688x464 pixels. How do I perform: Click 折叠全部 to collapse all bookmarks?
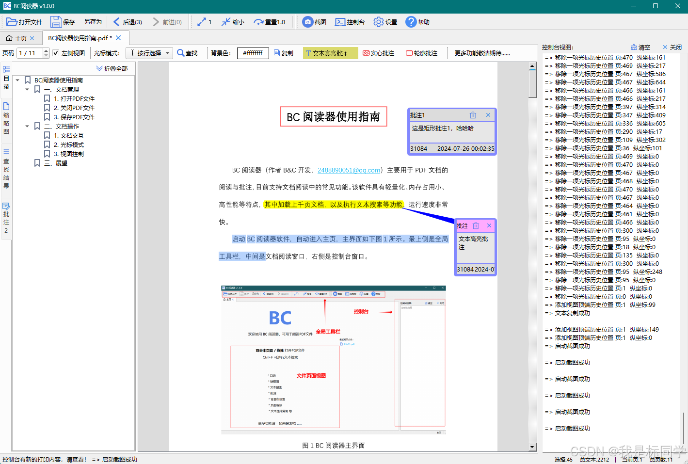pos(112,68)
